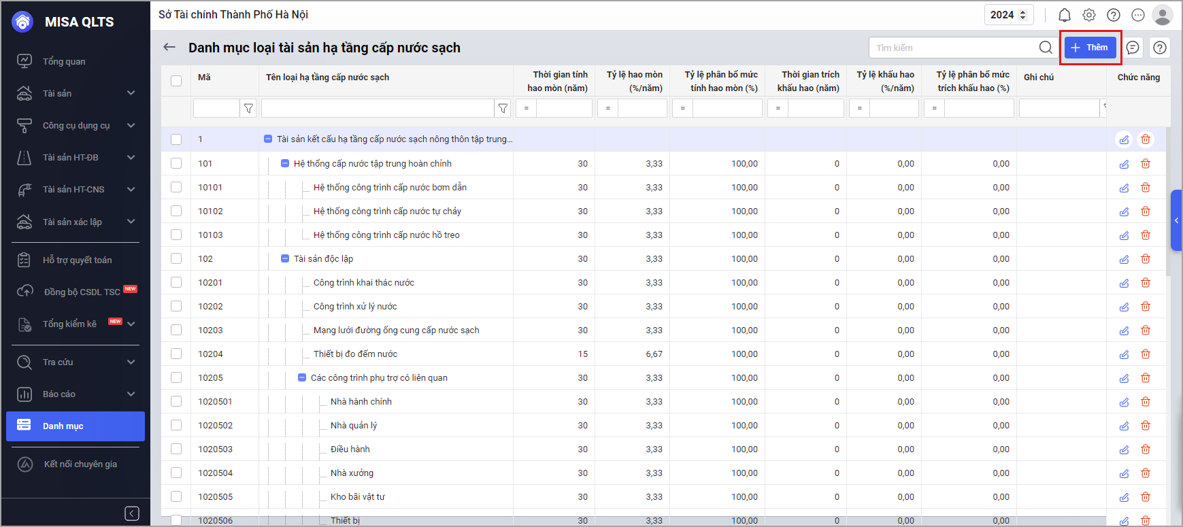Screen dimensions: 1183x527
Task: Collapse the Tài sản độc lập node
Action: pyautogui.click(x=285, y=258)
